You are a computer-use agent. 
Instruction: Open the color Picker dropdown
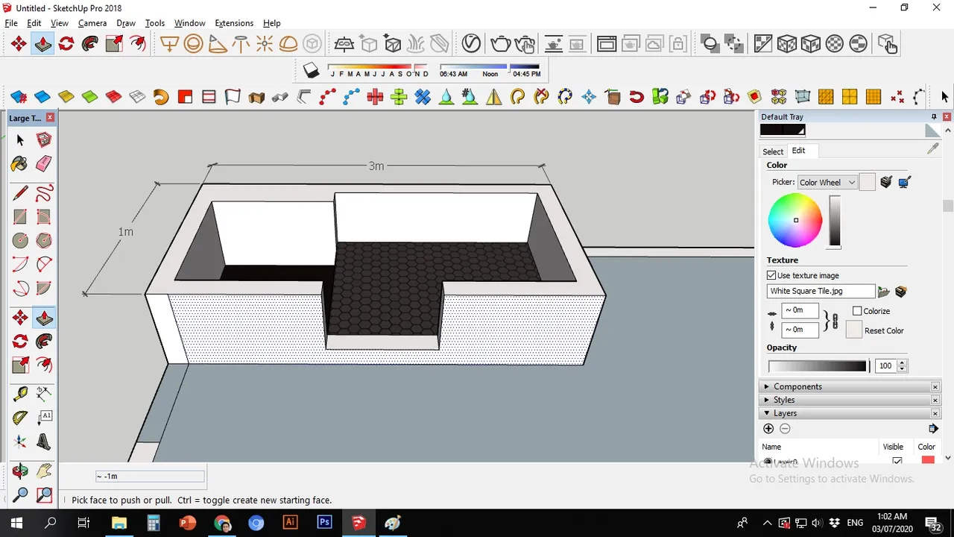coord(827,182)
